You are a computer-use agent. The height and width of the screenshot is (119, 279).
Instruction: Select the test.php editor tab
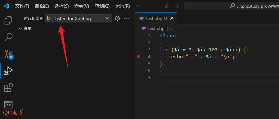(154, 18)
